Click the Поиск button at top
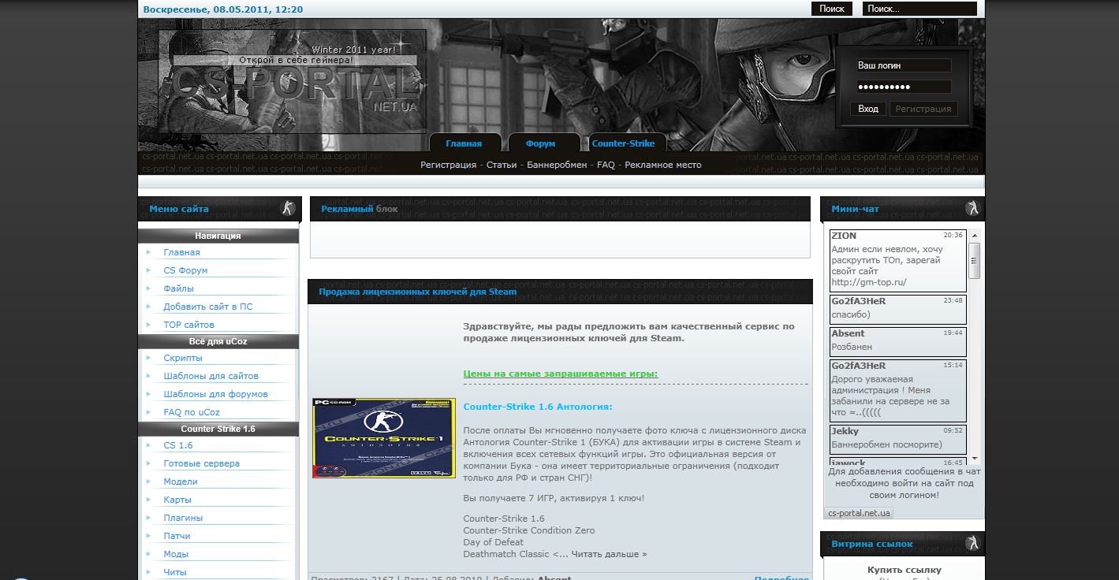 [x=832, y=9]
